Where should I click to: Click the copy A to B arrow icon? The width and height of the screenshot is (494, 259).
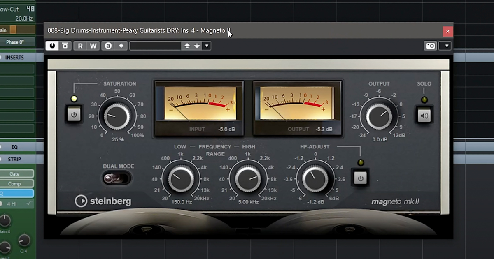(121, 46)
